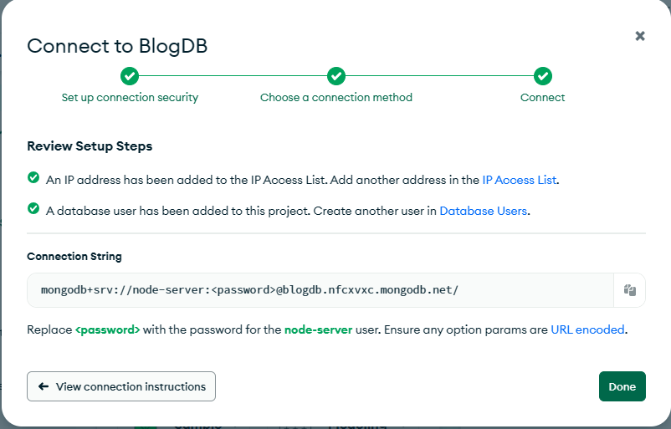Click the Connect step checkmark circle
This screenshot has width=671, height=429.
pos(543,76)
